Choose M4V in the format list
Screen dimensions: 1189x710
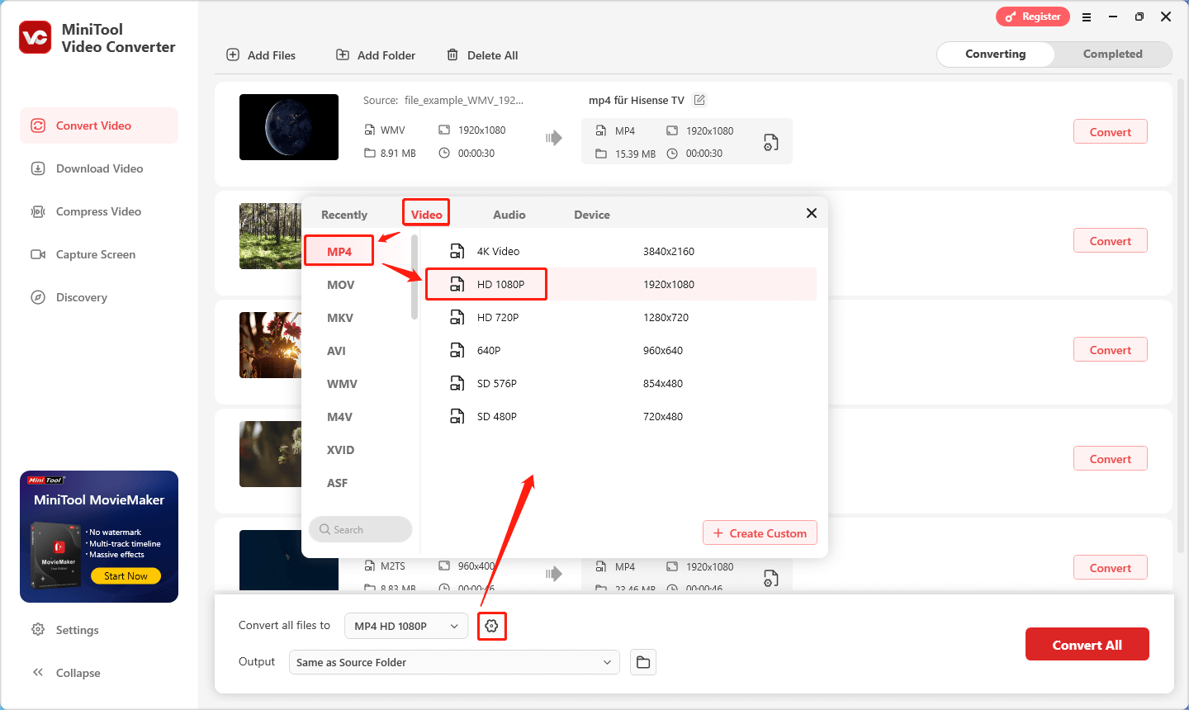pos(339,417)
